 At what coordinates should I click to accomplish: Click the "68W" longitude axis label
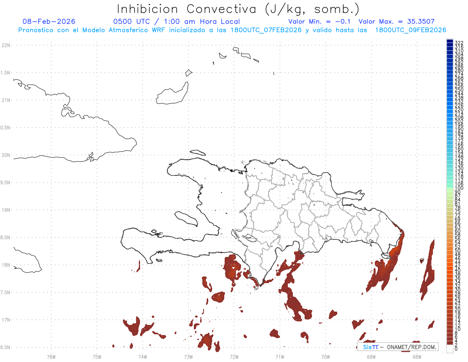click(x=417, y=357)
